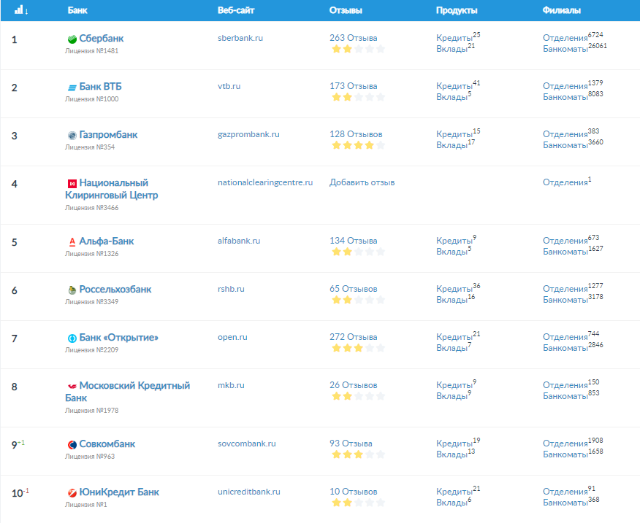
Task: Click the star rating under 263 Отзыва
Action: click(358, 50)
